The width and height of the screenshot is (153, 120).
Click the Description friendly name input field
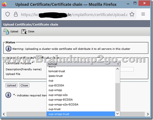pos(127,69)
